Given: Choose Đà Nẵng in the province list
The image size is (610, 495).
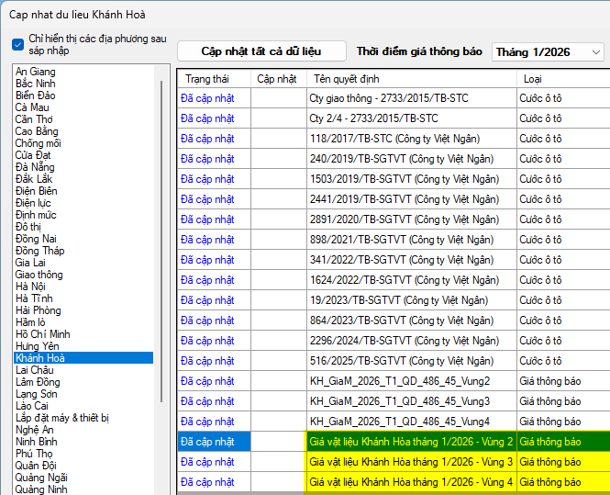Looking at the screenshot, I should (x=34, y=167).
